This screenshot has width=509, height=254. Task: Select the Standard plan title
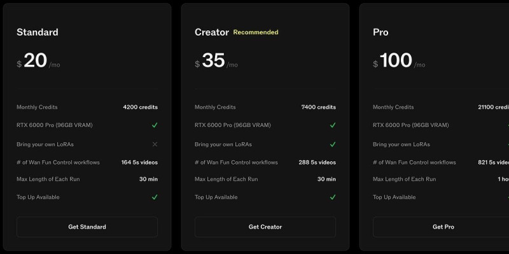pyautogui.click(x=38, y=32)
